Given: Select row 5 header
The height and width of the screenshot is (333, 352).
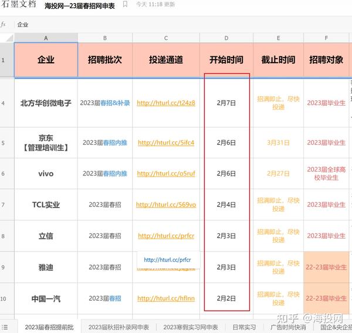Looking at the screenshot, I should coord(7,142).
